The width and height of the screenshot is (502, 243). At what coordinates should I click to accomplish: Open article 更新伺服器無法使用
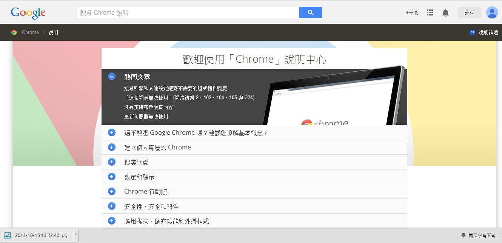pyautogui.click(x=146, y=117)
